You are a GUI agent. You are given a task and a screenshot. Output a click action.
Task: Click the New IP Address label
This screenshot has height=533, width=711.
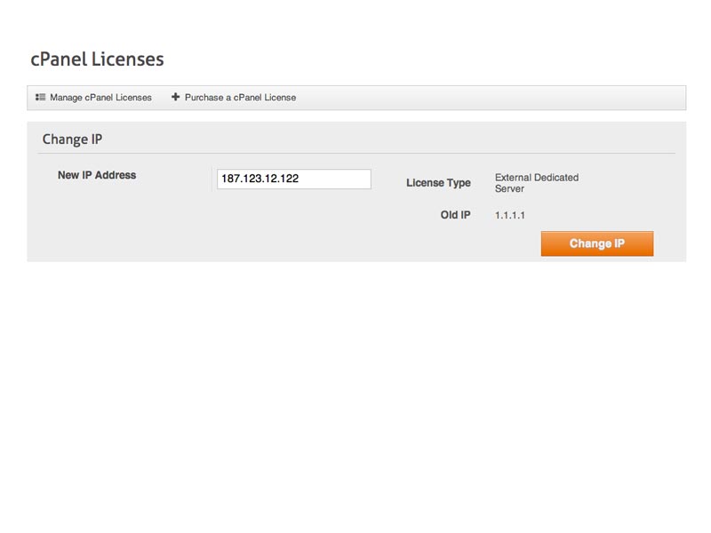(97, 175)
